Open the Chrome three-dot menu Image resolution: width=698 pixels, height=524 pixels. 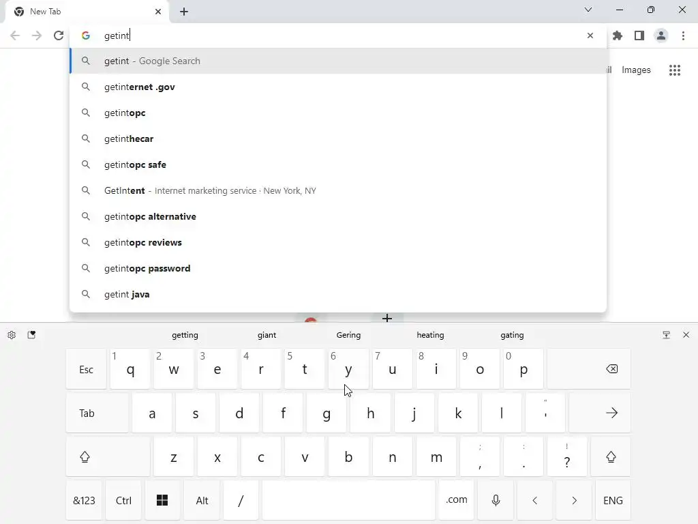click(x=683, y=35)
